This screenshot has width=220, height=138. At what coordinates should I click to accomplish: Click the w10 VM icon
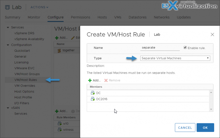59,123
